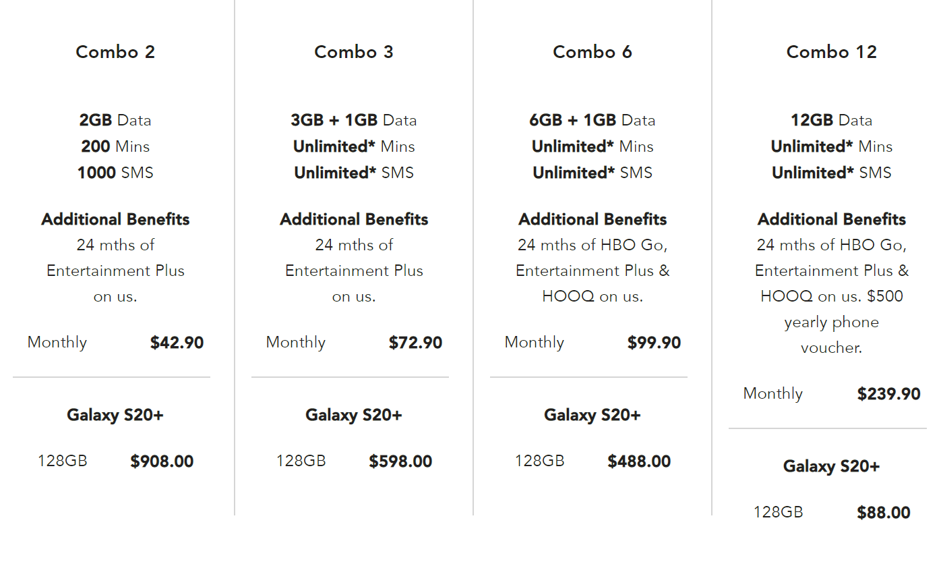
Task: Click the $42.90 monthly price
Action: tap(177, 343)
